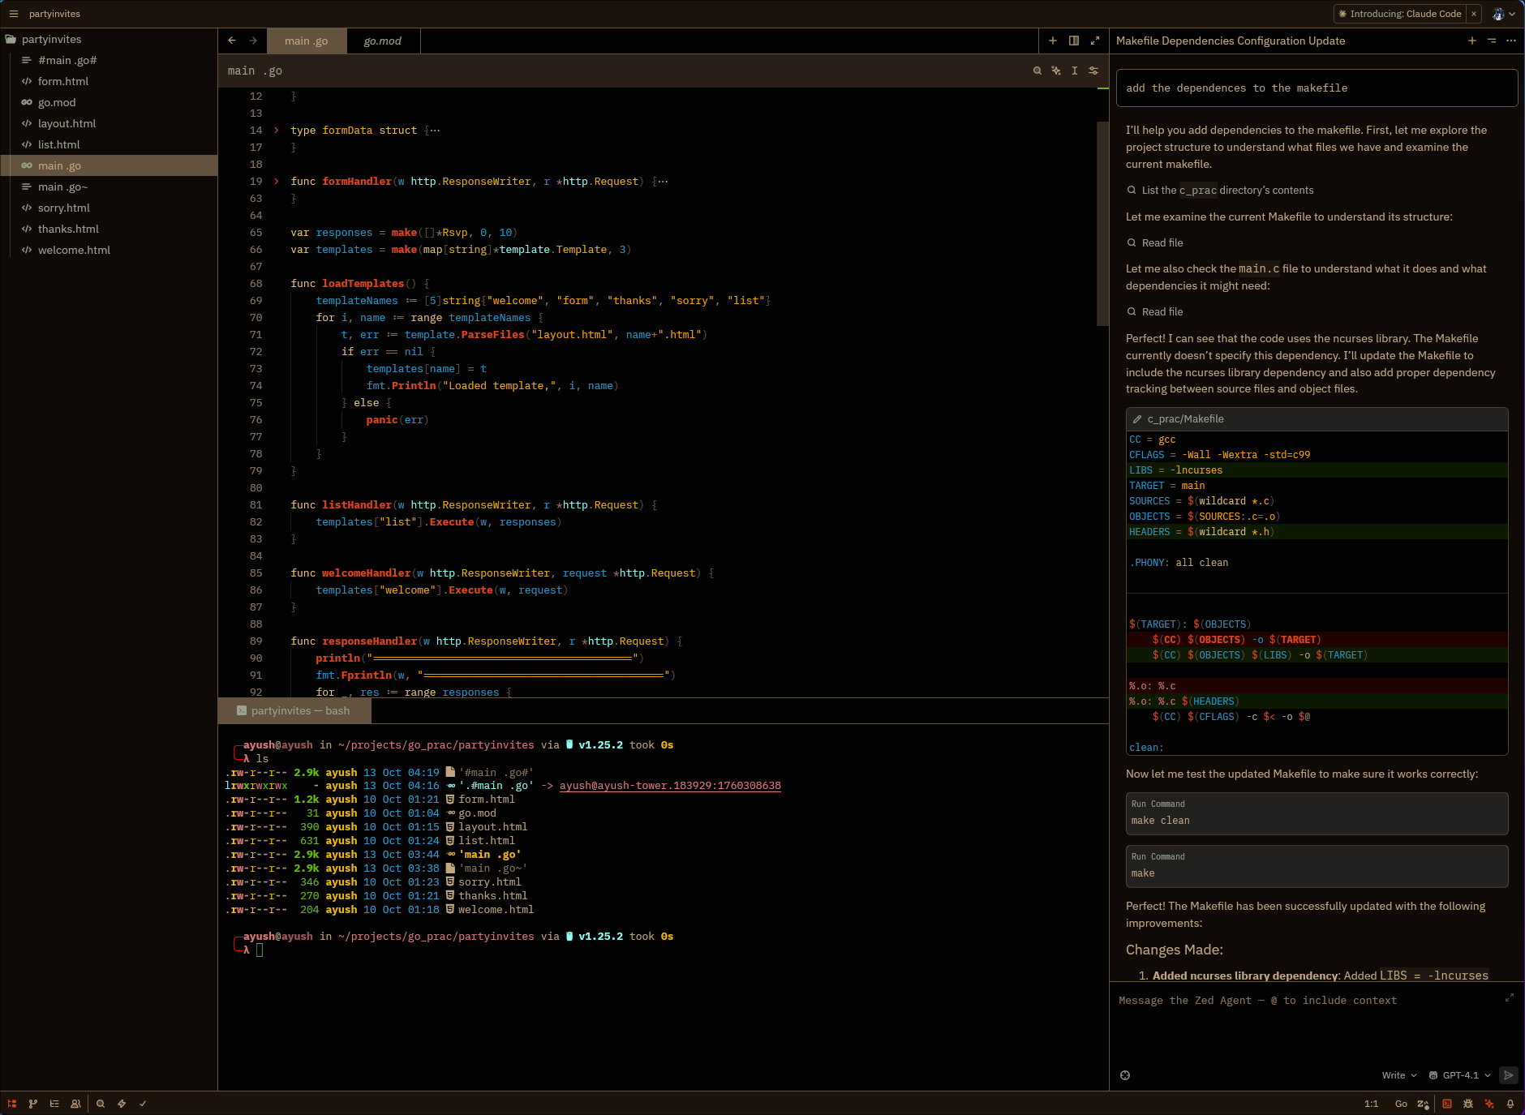This screenshot has height=1115, width=1525.
Task: Click the lightning bolt diagnostics icon
Action: click(122, 1104)
